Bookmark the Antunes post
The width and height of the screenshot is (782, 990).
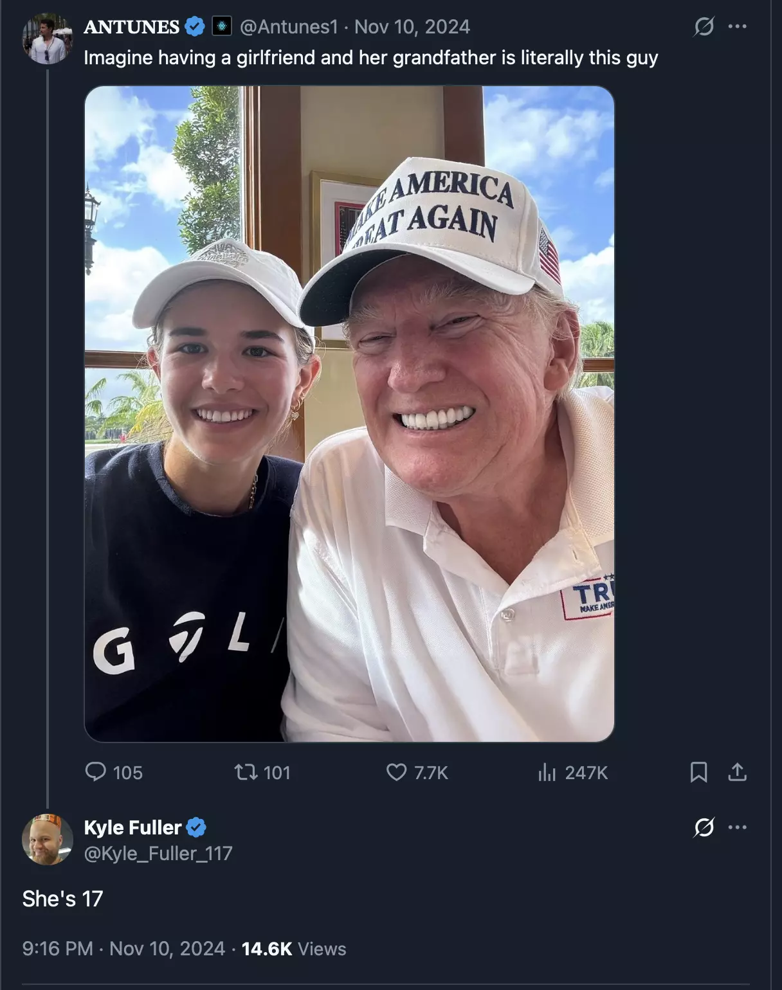coord(698,771)
